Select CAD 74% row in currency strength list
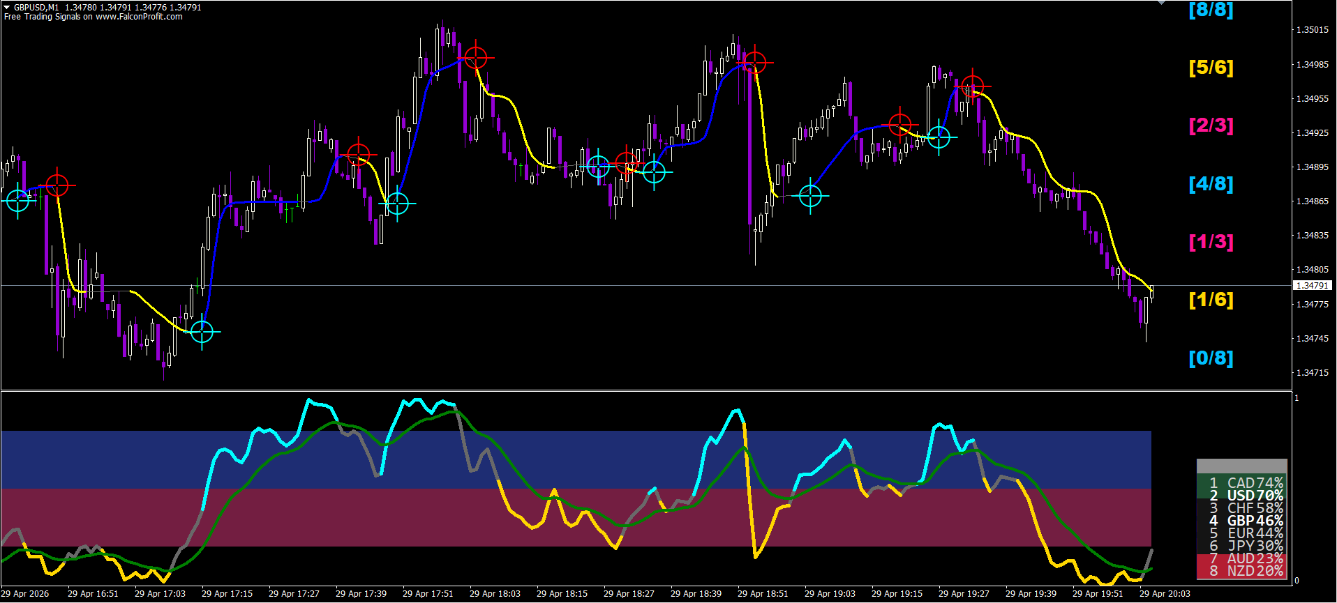 tap(1242, 482)
